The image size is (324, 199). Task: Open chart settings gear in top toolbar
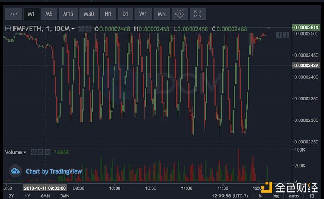pos(180,14)
